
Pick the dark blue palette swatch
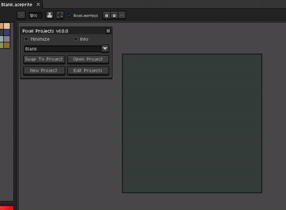7,32
